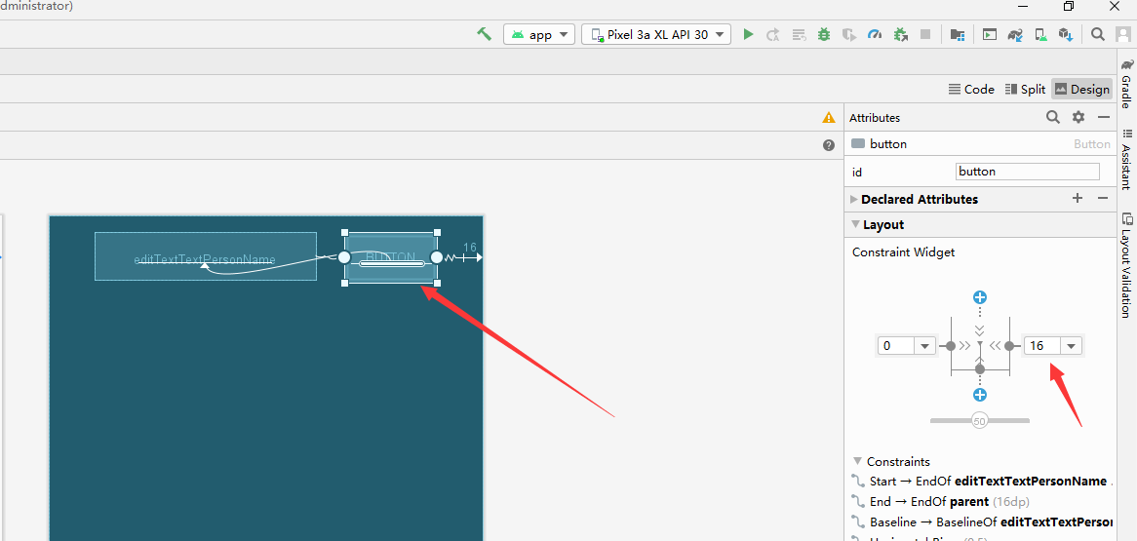
Task: Click the Make Project hammer icon
Action: pyautogui.click(x=484, y=34)
